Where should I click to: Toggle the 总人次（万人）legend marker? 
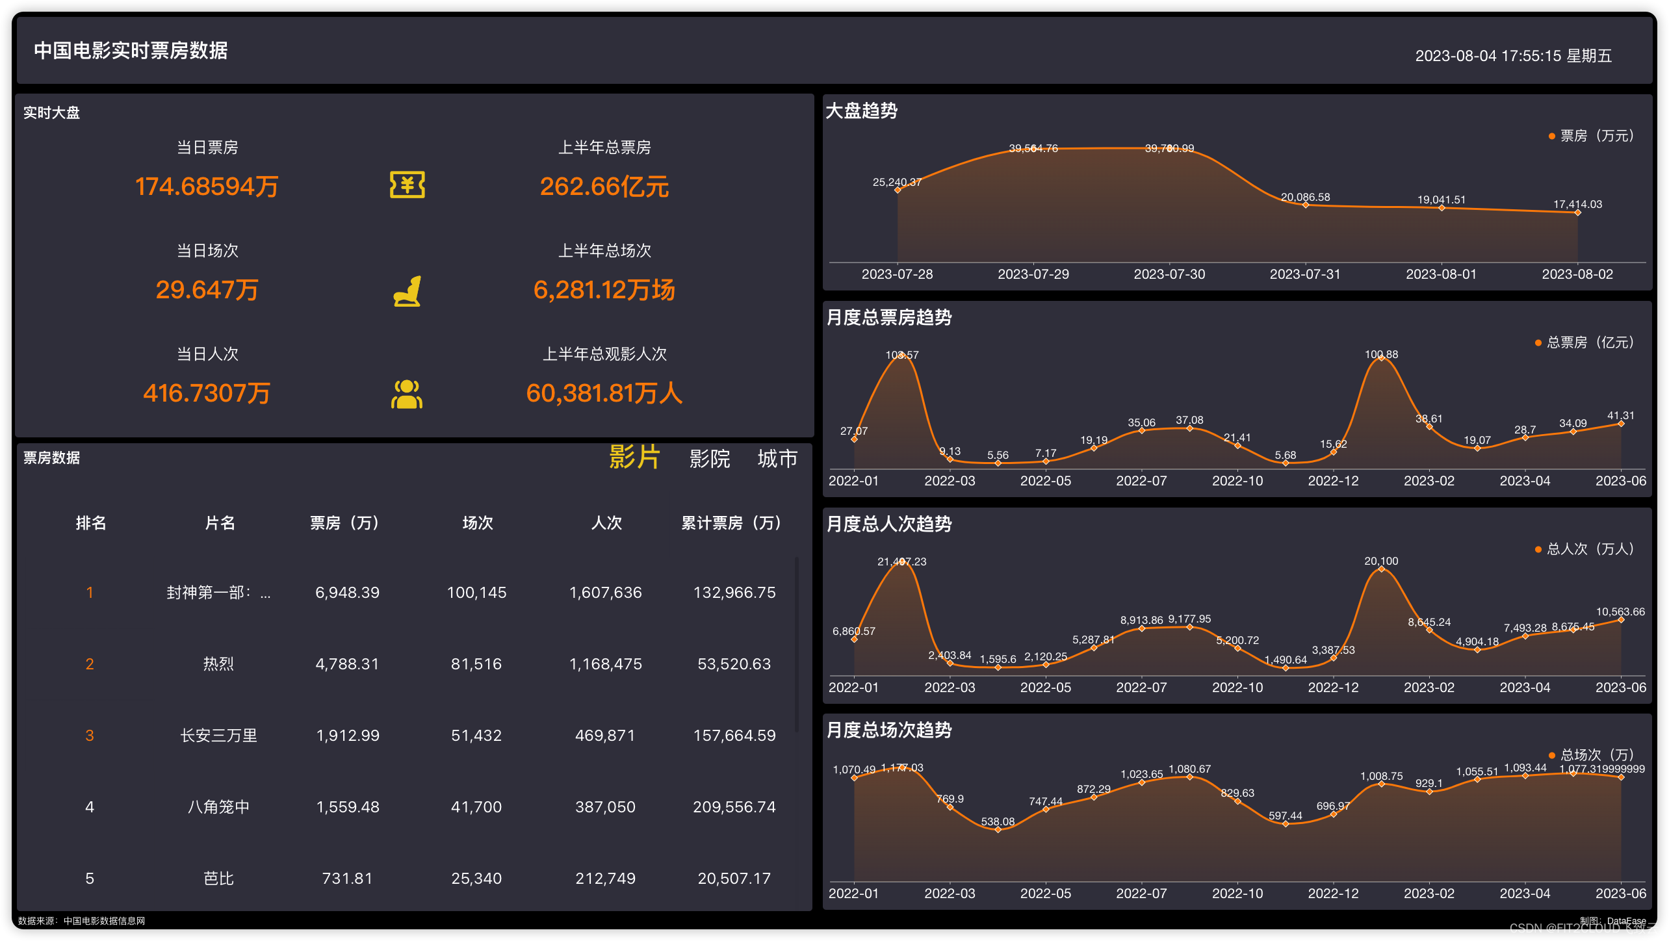coord(1538,550)
